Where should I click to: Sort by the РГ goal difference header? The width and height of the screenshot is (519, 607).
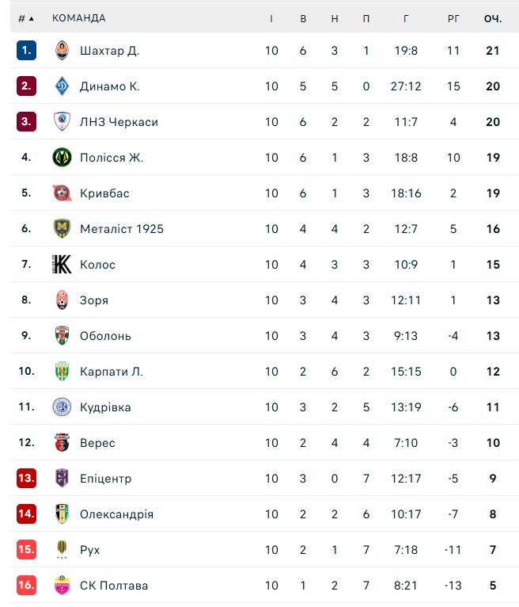453,18
